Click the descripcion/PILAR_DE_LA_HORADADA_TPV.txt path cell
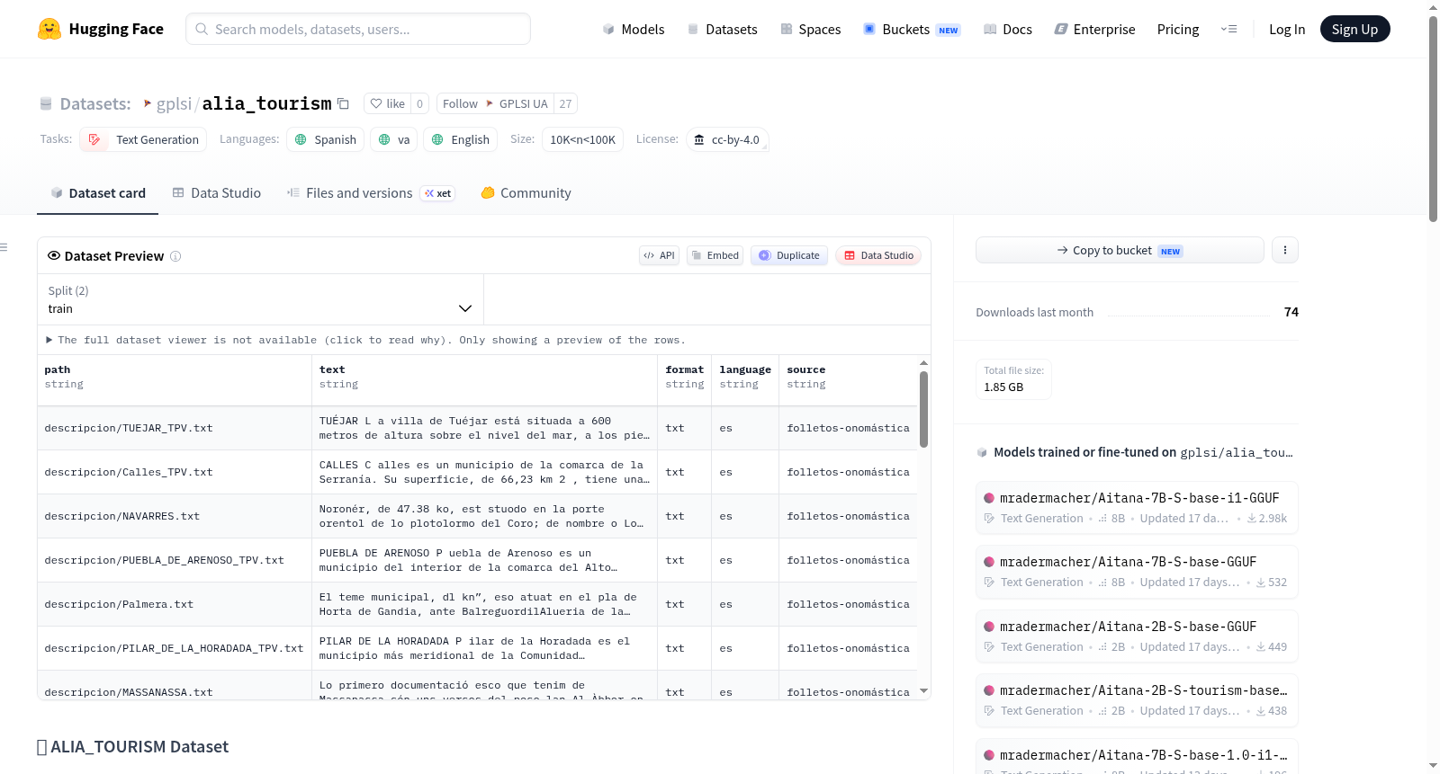 point(174,648)
